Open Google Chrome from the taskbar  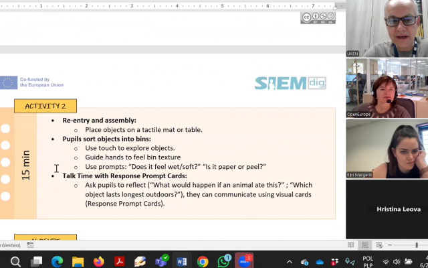(x=203, y=261)
